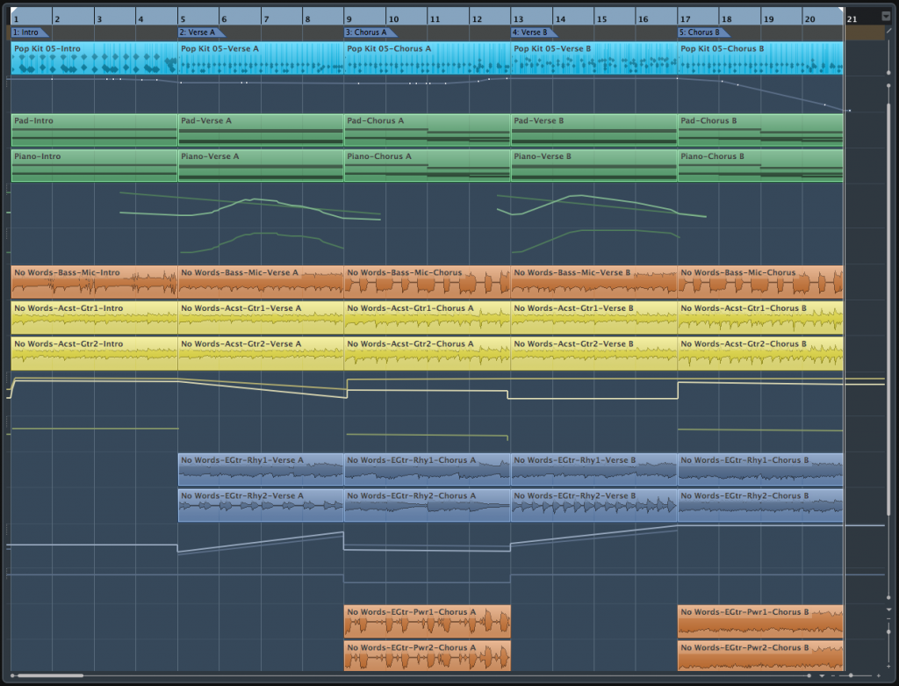The image size is (899, 686).
Task: Click the horizontal zoom out minus icon
Action: [x=833, y=675]
